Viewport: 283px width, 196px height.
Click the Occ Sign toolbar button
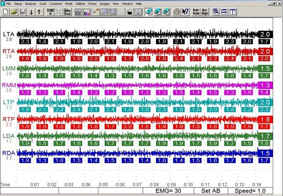[204, 12]
